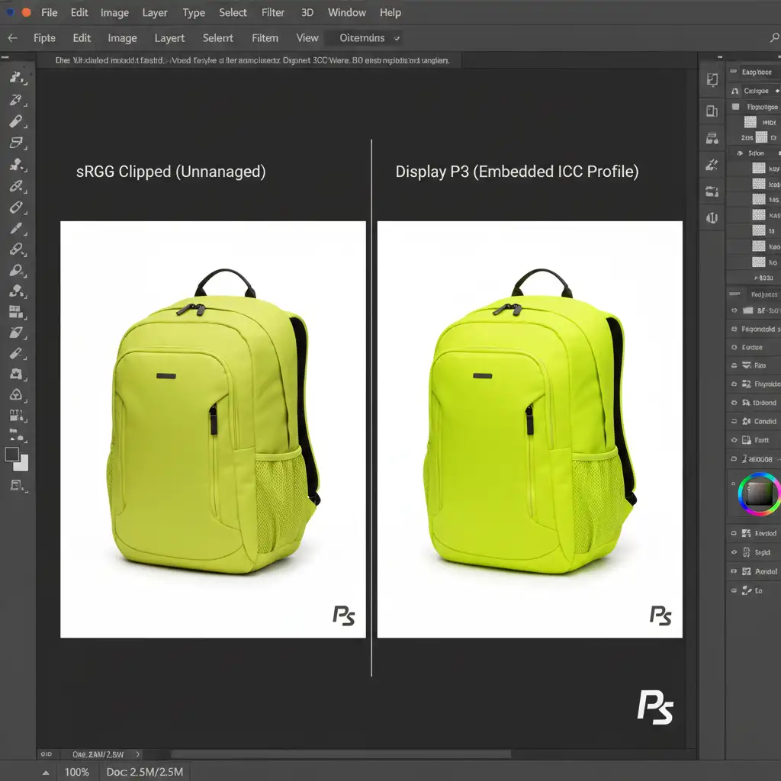The width and height of the screenshot is (781, 781).
Task: Open the Layer menu in menu bar
Action: (x=155, y=13)
